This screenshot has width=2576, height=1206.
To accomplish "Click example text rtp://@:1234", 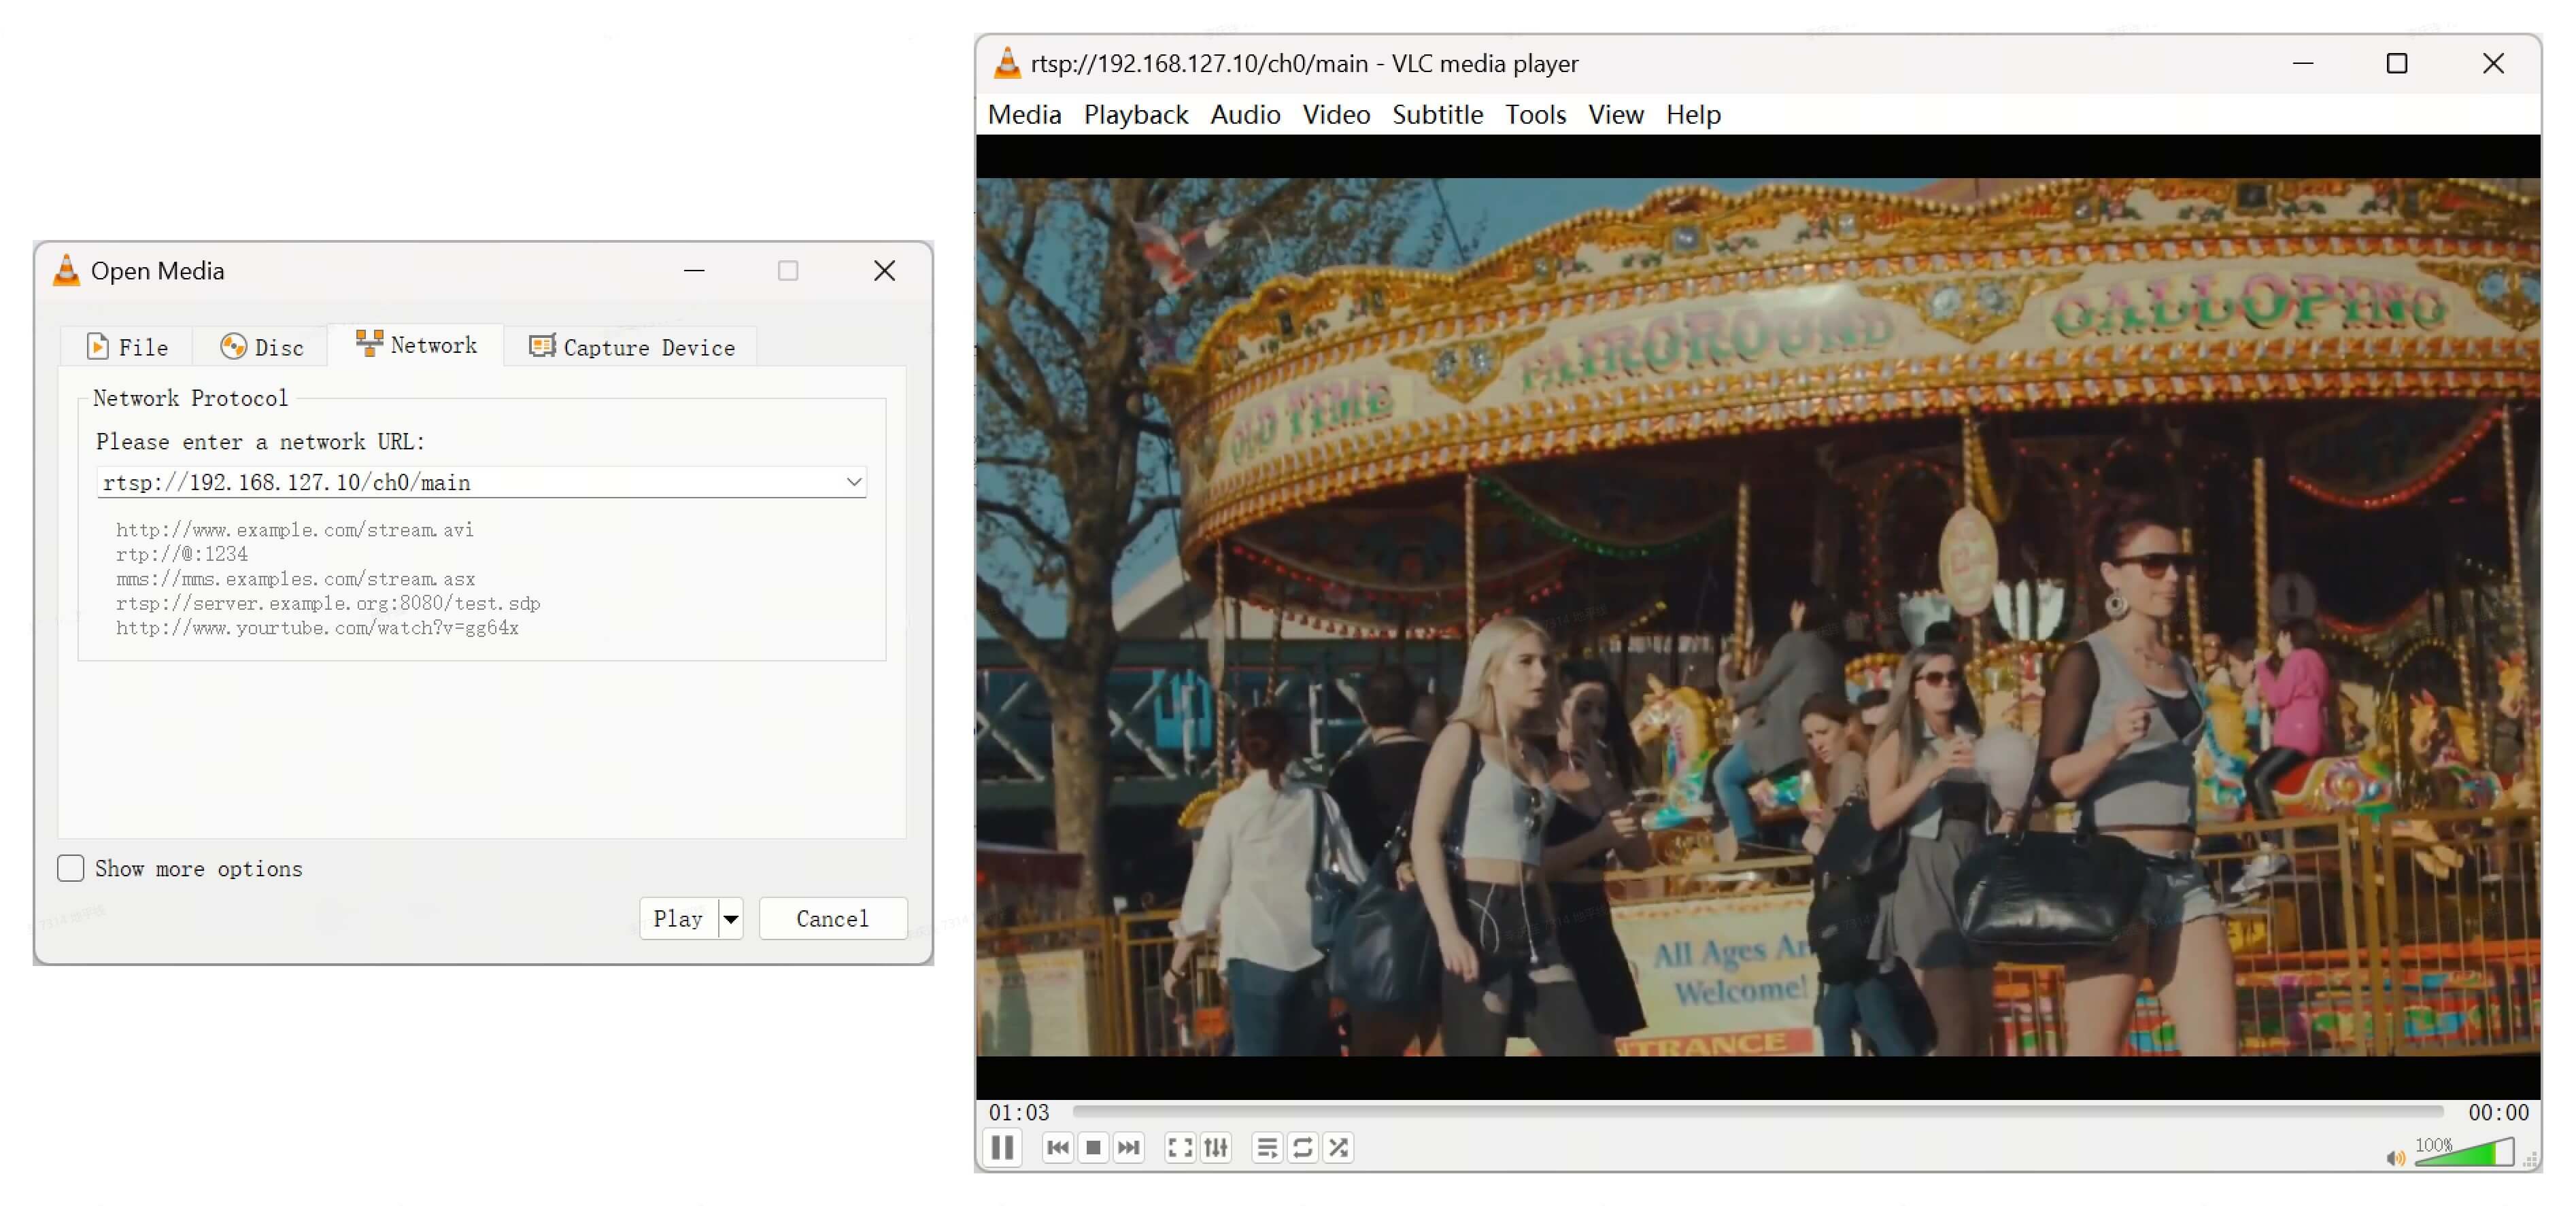I will 181,554.
